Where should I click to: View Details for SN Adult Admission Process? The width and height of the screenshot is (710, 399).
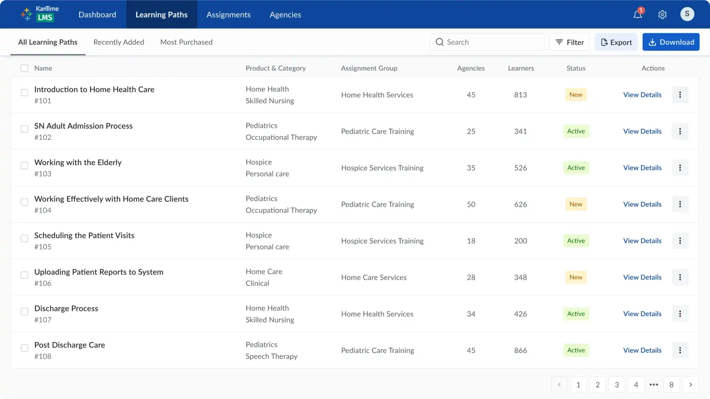pyautogui.click(x=642, y=131)
